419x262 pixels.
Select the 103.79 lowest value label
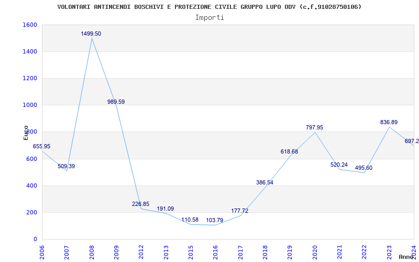tap(215, 221)
